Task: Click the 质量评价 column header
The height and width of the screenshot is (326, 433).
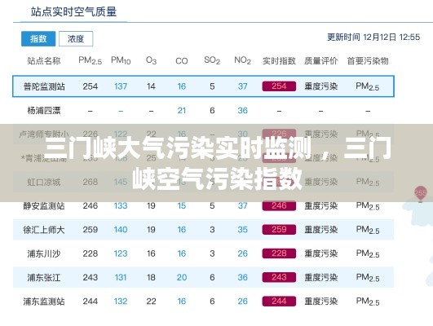Action: 321,61
